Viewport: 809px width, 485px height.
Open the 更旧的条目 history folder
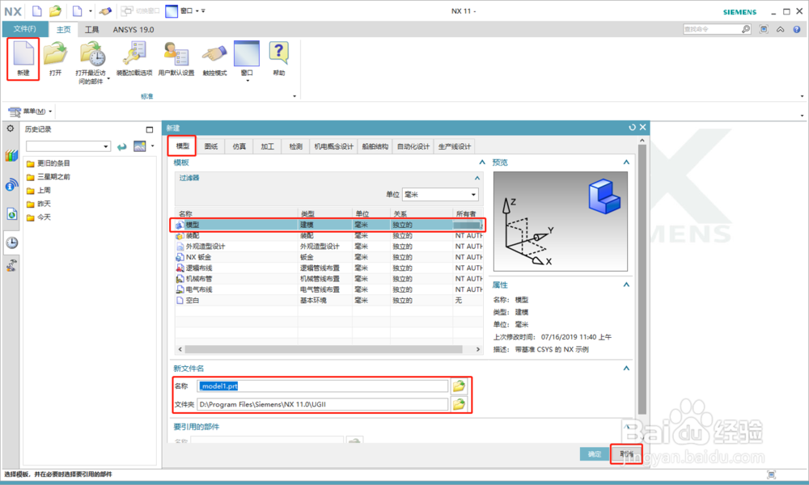coord(48,163)
